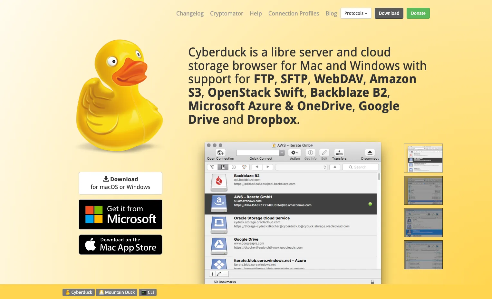
Task: Click the Open Connection globe icon
Action: [220, 153]
